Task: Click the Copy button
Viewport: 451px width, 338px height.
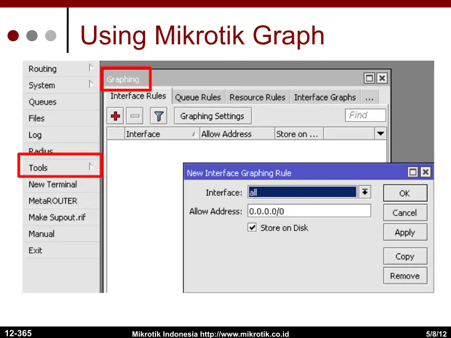Action: click(405, 256)
